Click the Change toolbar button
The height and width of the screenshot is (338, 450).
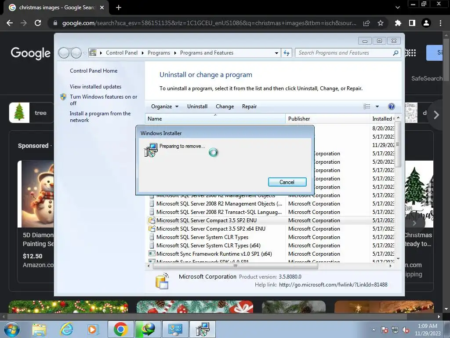(225, 107)
